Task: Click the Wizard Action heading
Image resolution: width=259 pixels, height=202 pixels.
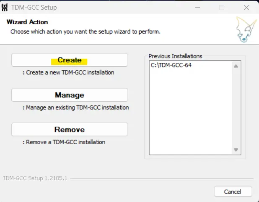Action: 27,22
